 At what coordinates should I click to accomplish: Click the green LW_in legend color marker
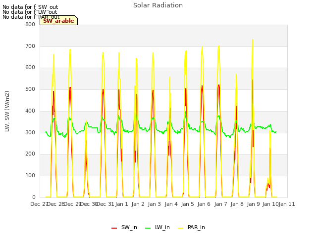[148, 228]
